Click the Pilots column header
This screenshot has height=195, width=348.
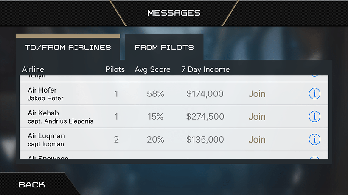coord(115,69)
